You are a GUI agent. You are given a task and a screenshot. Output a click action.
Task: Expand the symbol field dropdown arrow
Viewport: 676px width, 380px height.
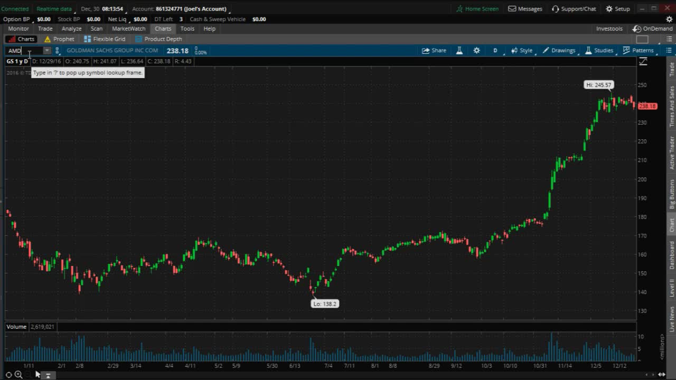click(47, 51)
